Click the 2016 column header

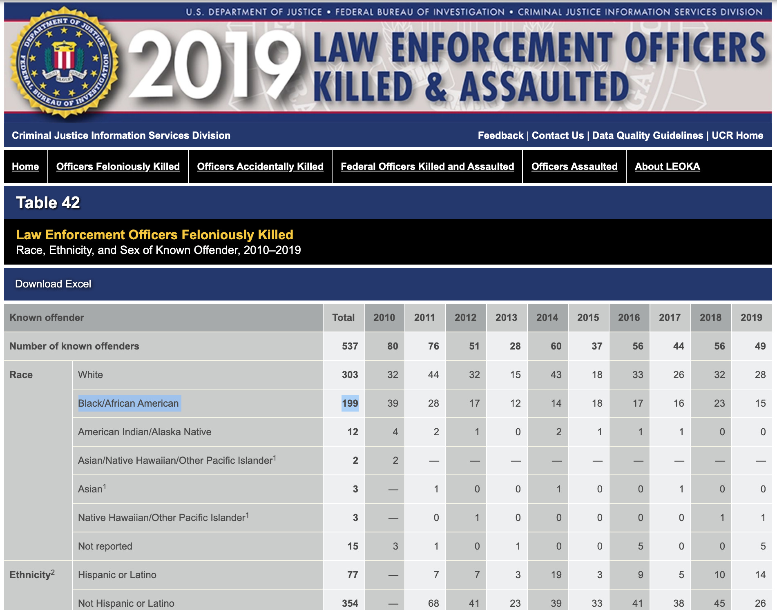pyautogui.click(x=629, y=318)
